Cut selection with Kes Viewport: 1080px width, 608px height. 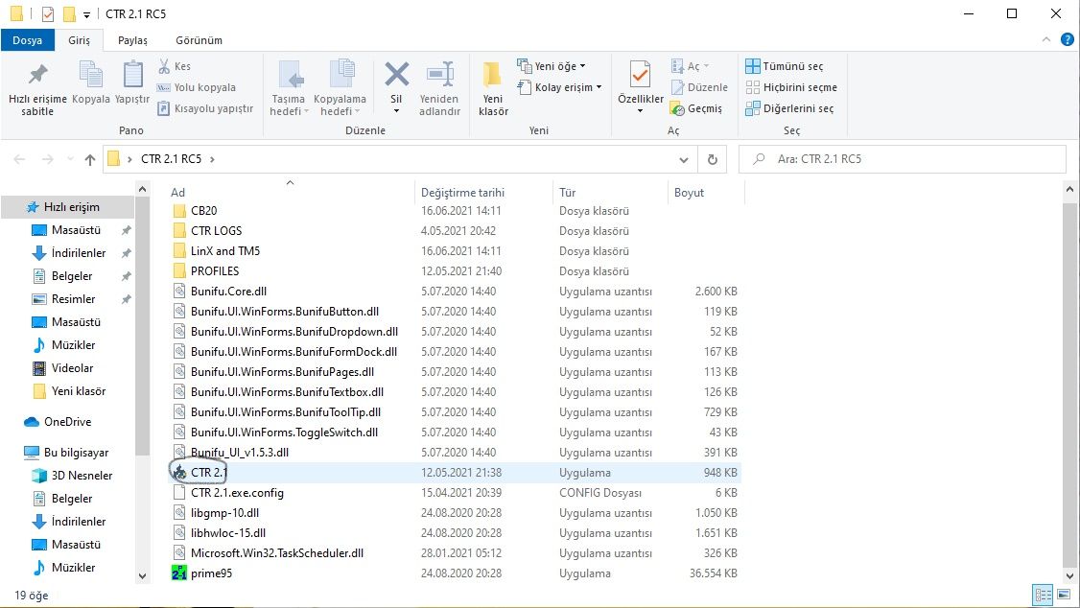pyautogui.click(x=175, y=66)
